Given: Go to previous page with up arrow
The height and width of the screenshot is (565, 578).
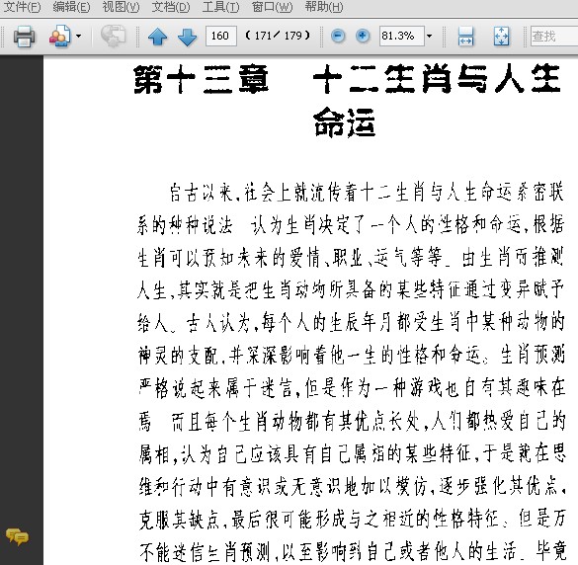Looking at the screenshot, I should click(x=157, y=37).
